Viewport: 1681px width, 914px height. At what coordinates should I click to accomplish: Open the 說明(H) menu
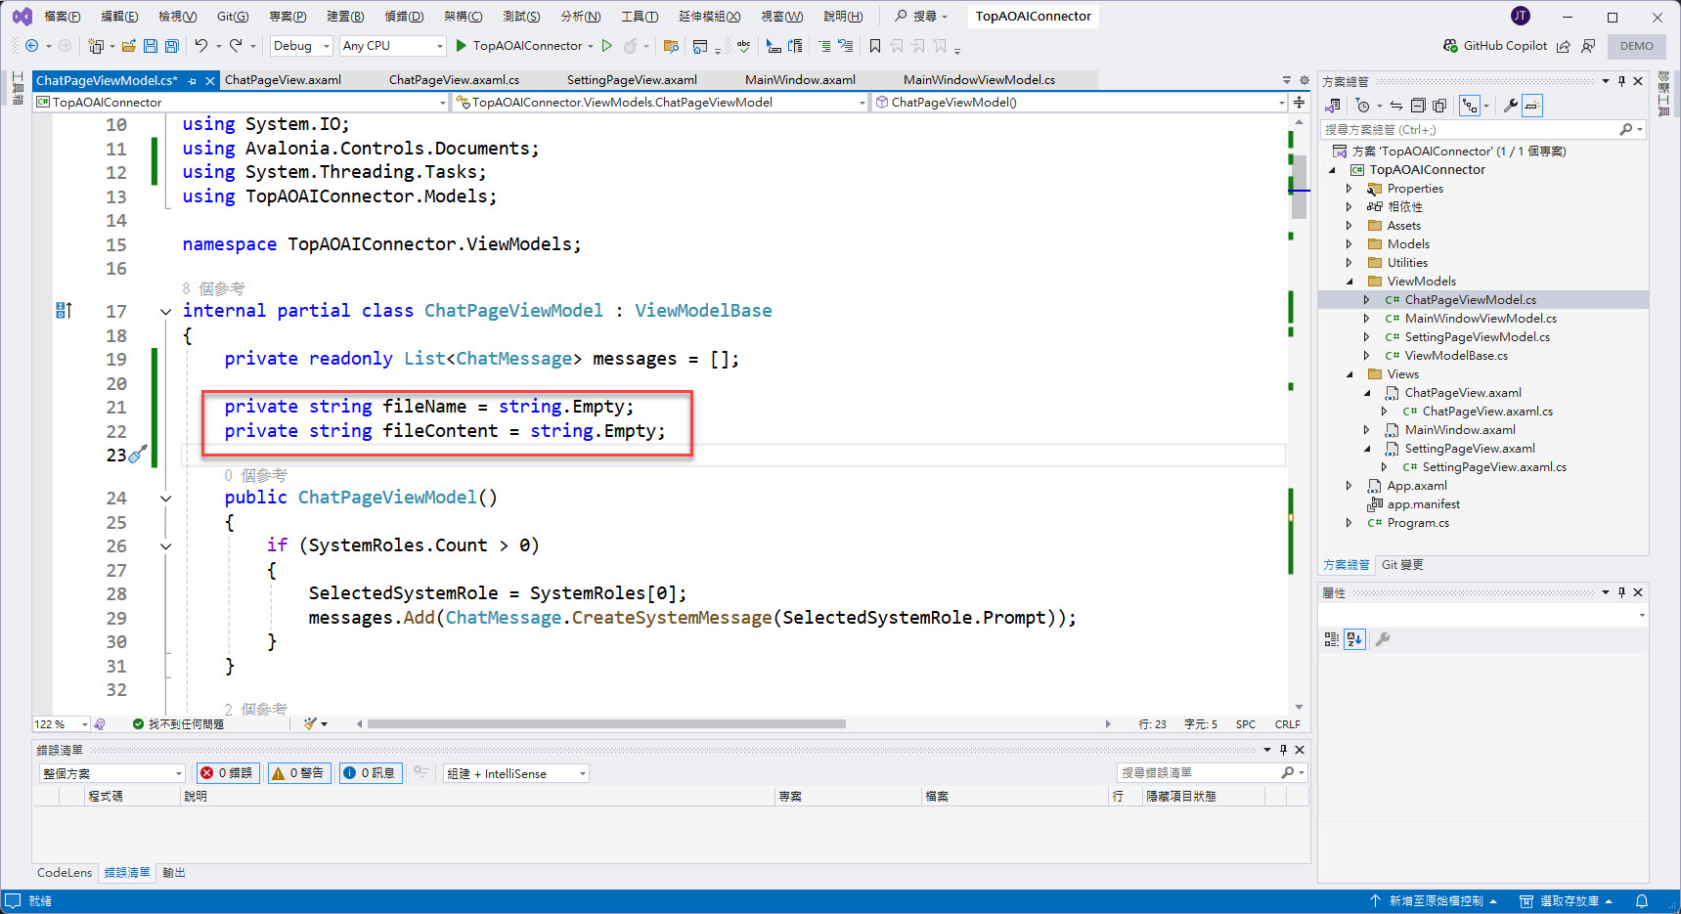843,17
